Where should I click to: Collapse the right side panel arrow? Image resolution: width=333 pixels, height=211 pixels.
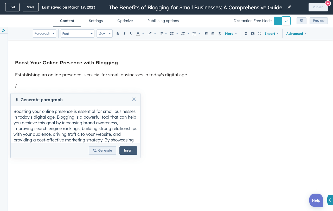pyautogui.click(x=330, y=200)
